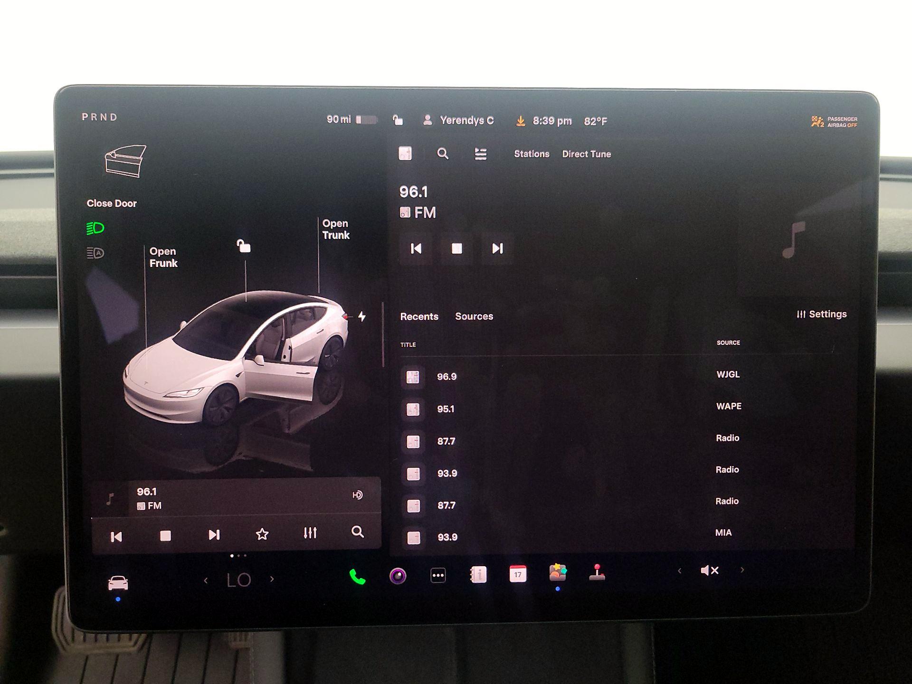Lower volume with left chevron

(680, 571)
